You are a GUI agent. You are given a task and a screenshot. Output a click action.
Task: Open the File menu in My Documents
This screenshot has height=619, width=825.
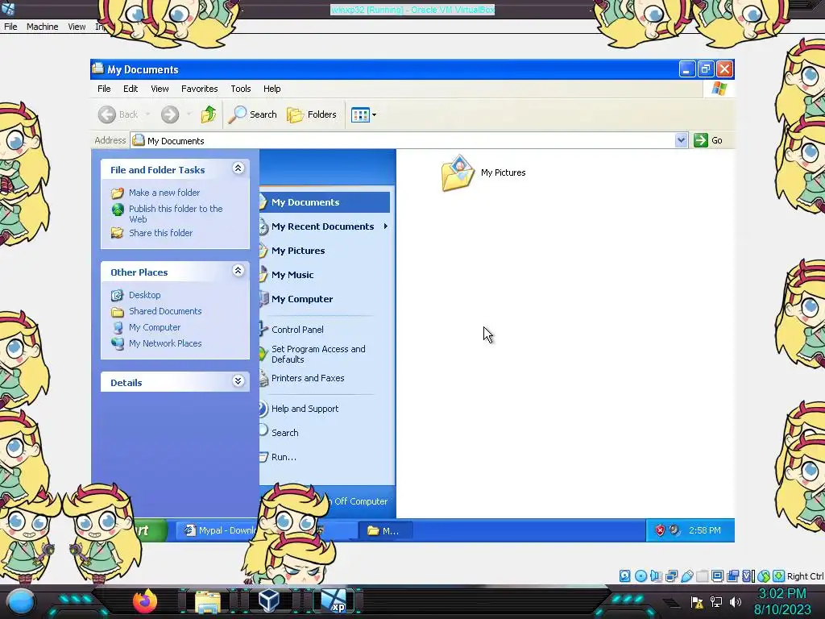pos(104,89)
